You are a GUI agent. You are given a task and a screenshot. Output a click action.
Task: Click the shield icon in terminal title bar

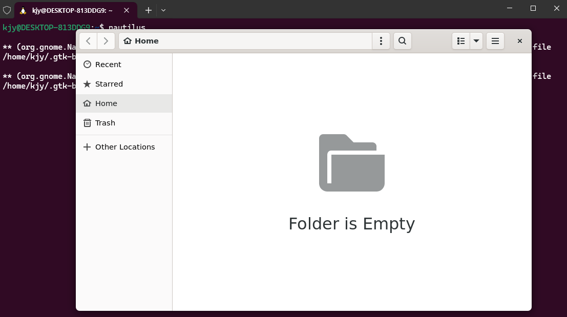7,10
